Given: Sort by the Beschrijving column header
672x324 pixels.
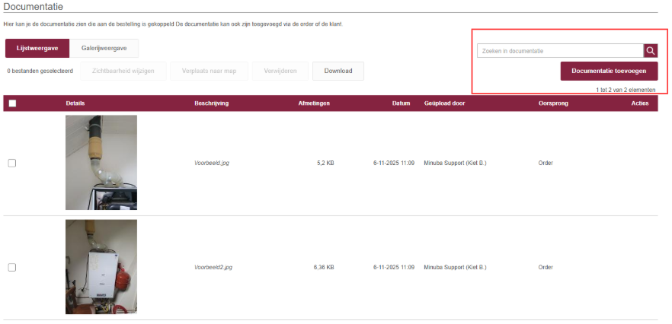Looking at the screenshot, I should click(211, 103).
